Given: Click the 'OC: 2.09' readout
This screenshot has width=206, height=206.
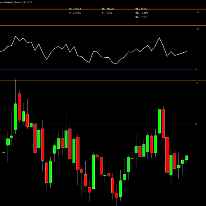Looking at the screenshot, I should (x=141, y=9).
